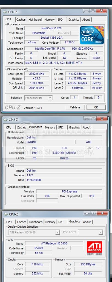Image resolution: width=112 pixels, height=282 pixels.
Task: Go to Memory tab in Graphics window
Action: (50, 222)
